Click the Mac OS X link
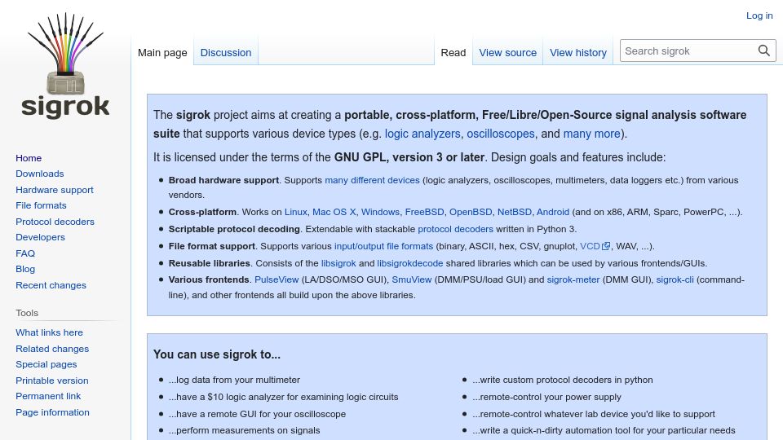Viewport: 783px width, 440px height. (x=334, y=212)
